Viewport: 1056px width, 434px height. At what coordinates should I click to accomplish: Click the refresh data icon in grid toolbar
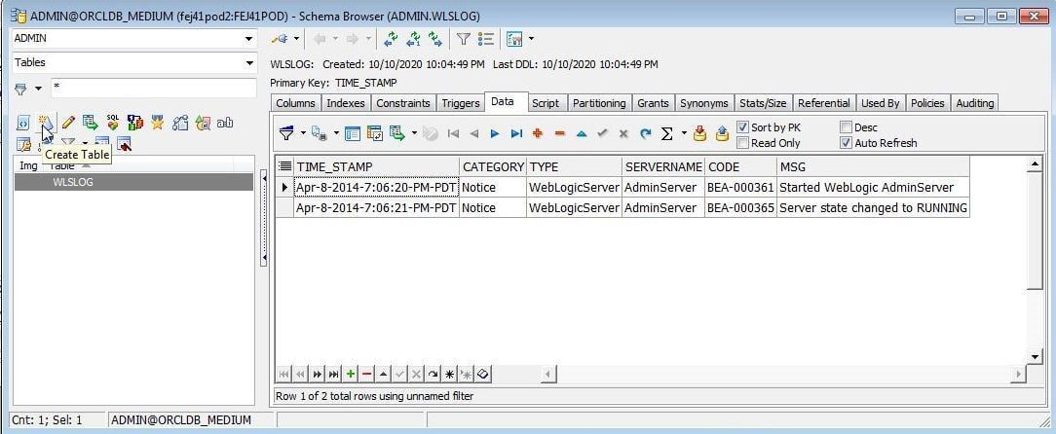[645, 133]
